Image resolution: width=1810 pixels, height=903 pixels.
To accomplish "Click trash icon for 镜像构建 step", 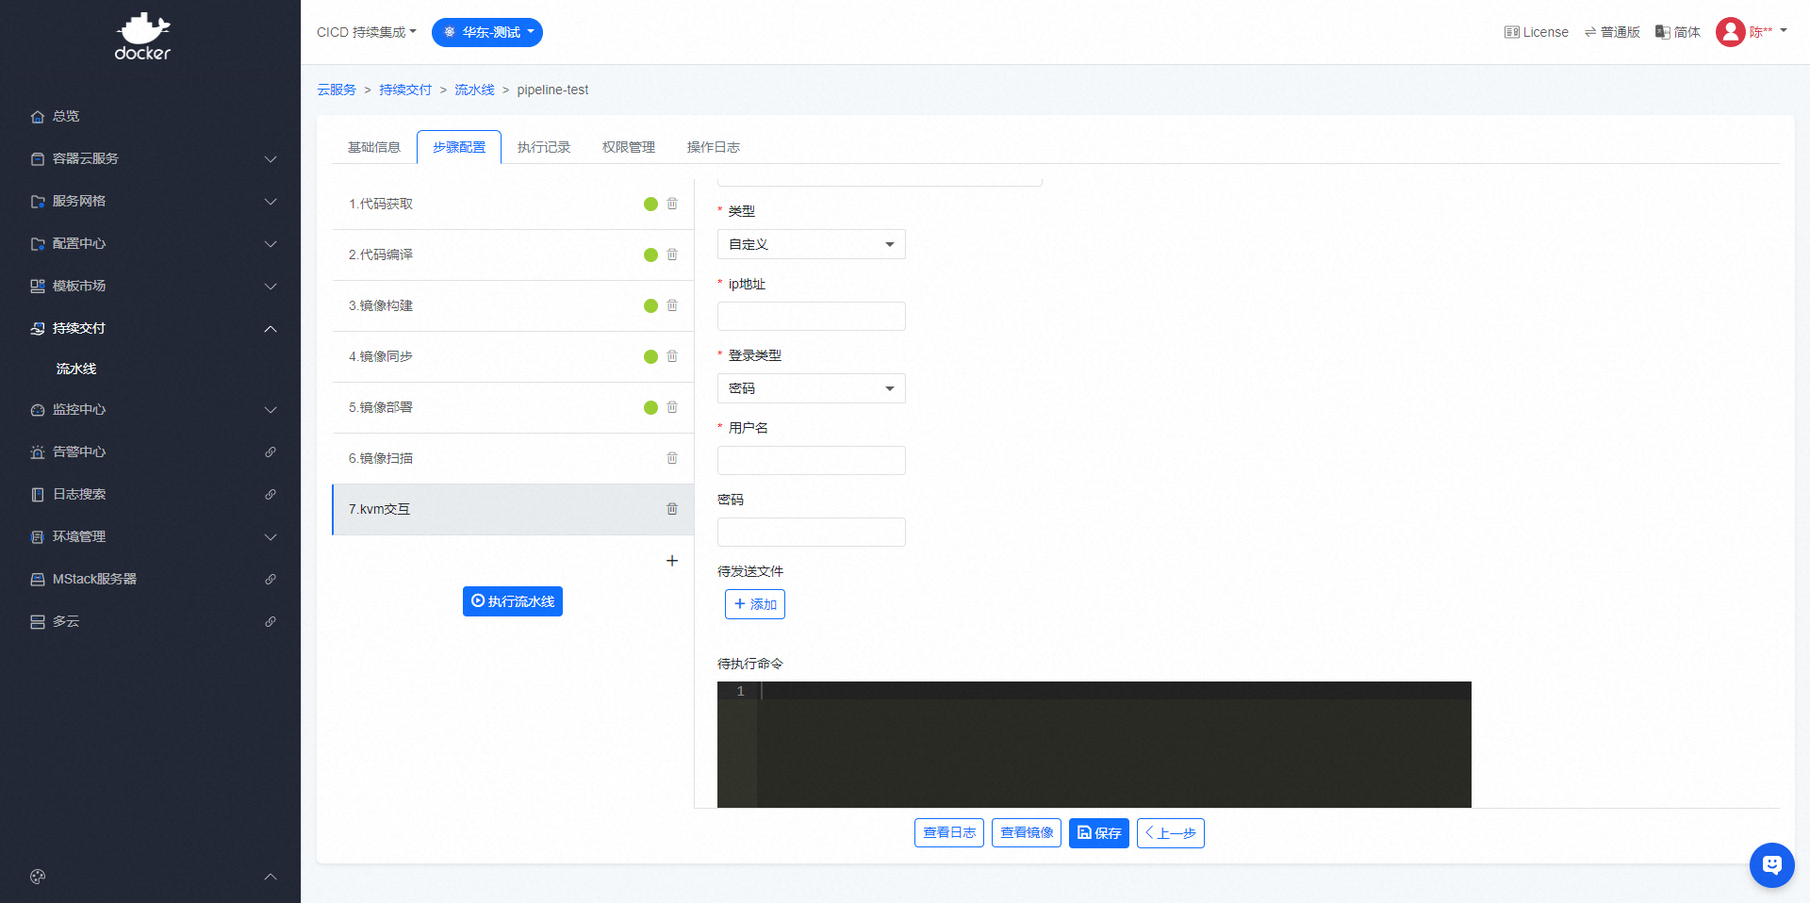I will [672, 305].
